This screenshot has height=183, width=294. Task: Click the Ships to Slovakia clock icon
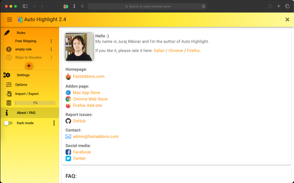point(8,58)
